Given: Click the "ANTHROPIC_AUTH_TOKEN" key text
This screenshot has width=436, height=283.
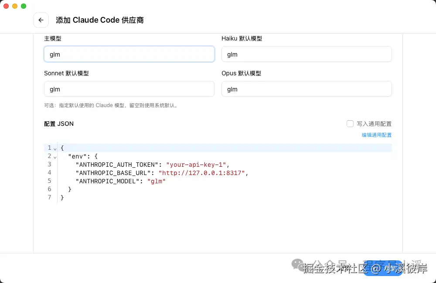Looking at the screenshot, I should [x=117, y=165].
